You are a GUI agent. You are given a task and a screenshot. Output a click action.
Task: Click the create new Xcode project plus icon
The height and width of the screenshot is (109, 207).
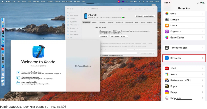tap(18, 73)
